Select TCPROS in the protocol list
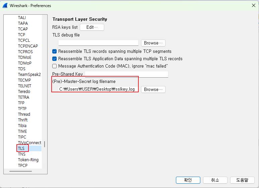 pos(25,52)
